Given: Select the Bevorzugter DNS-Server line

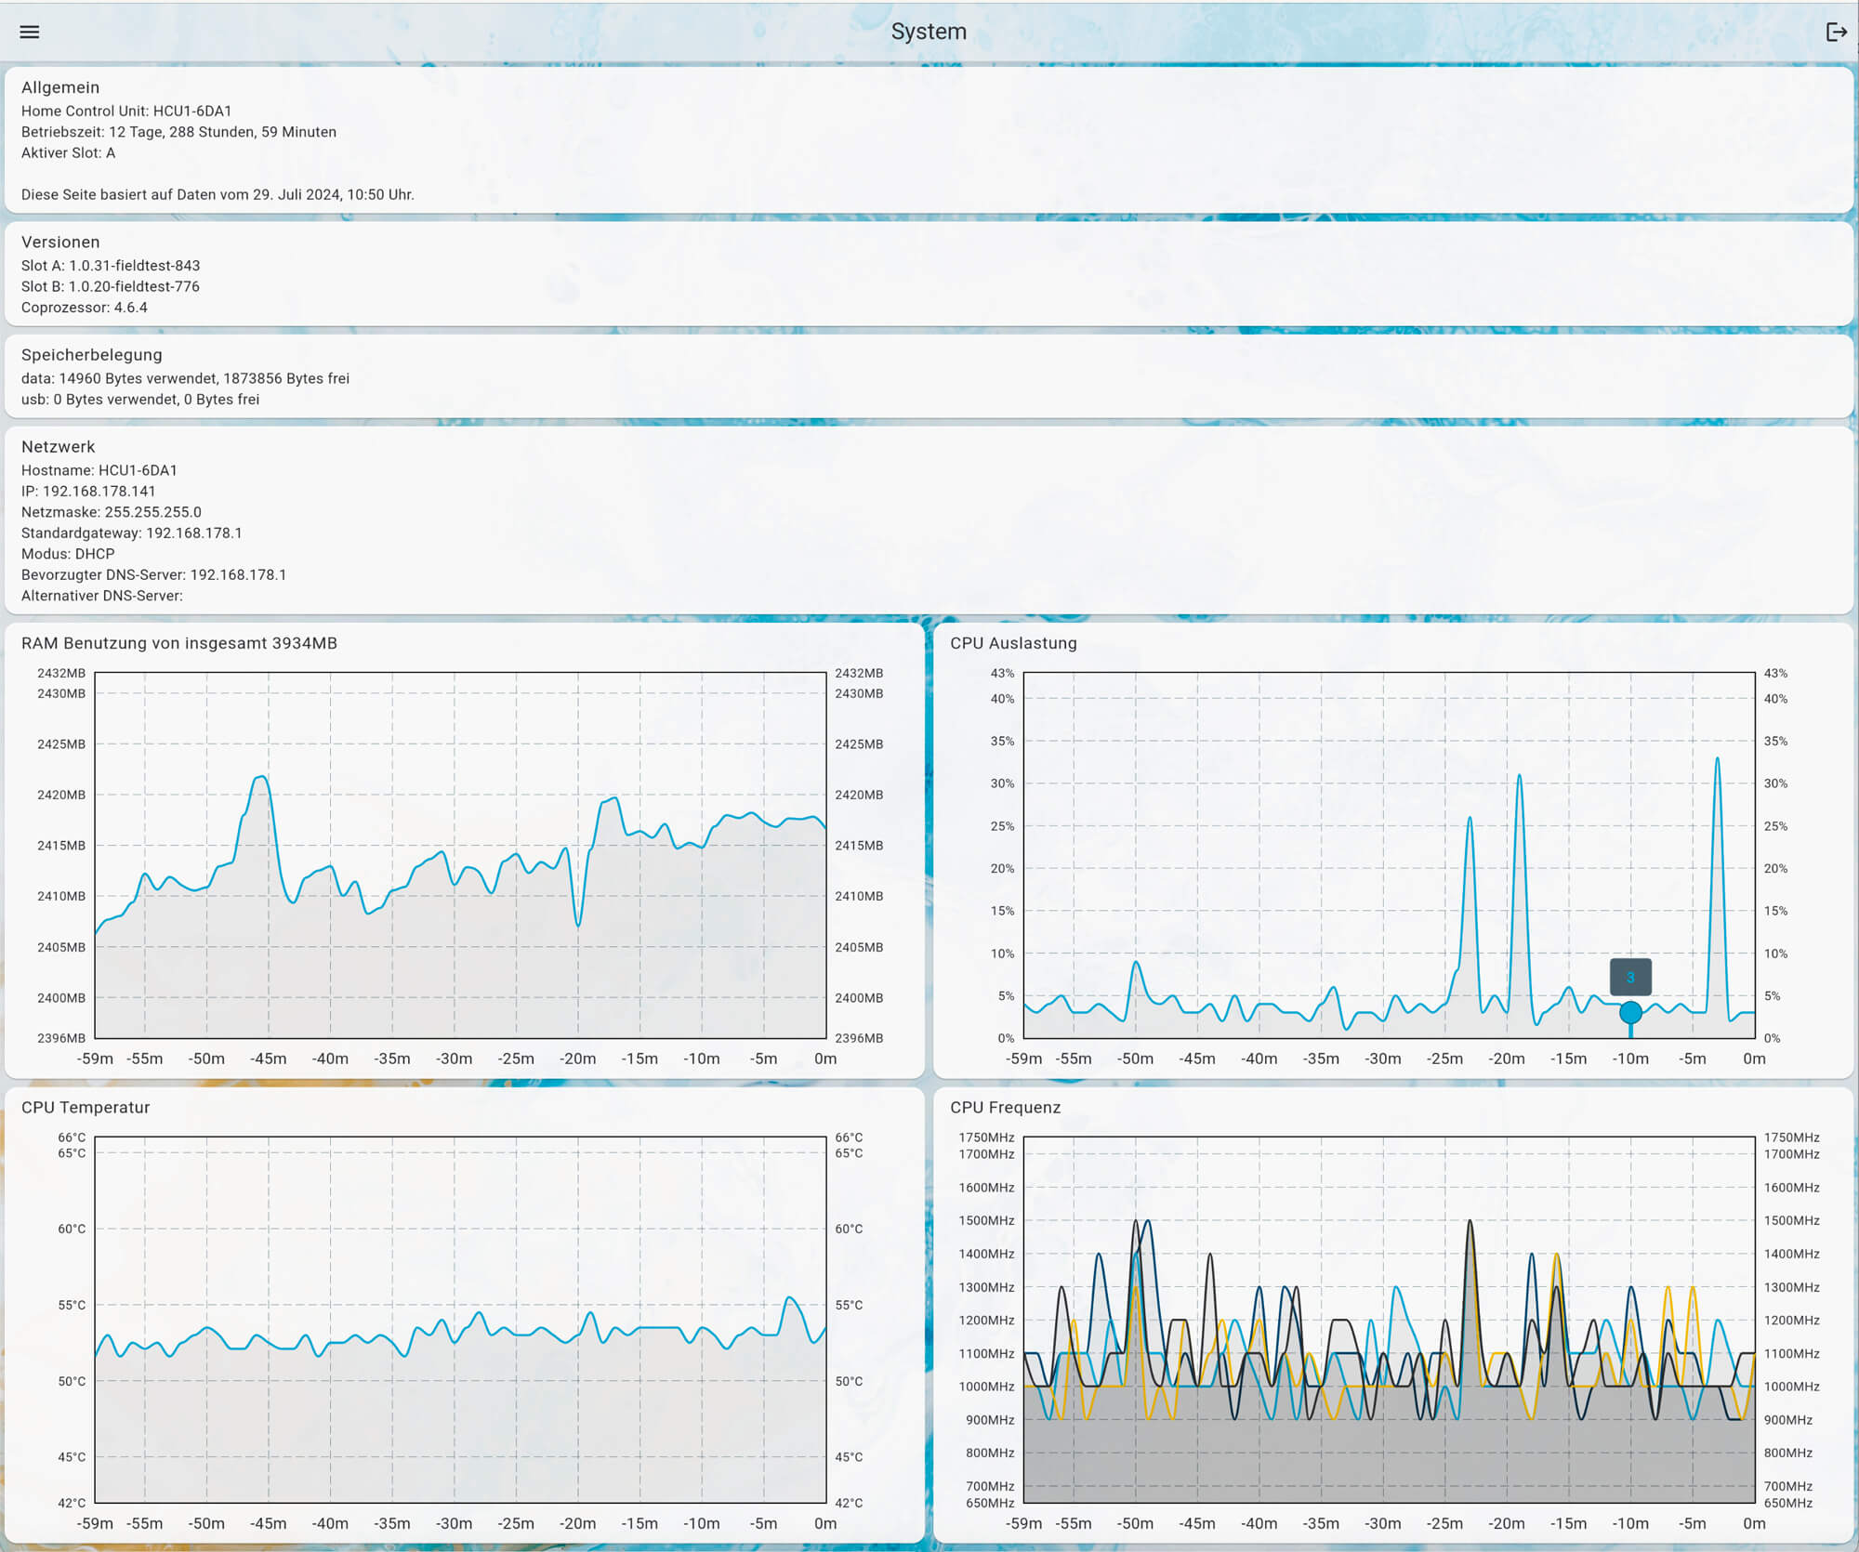Looking at the screenshot, I should pos(153,575).
